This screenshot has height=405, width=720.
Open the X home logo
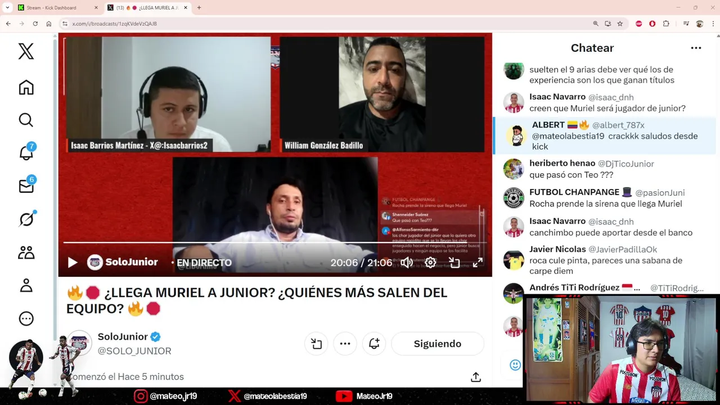26,51
